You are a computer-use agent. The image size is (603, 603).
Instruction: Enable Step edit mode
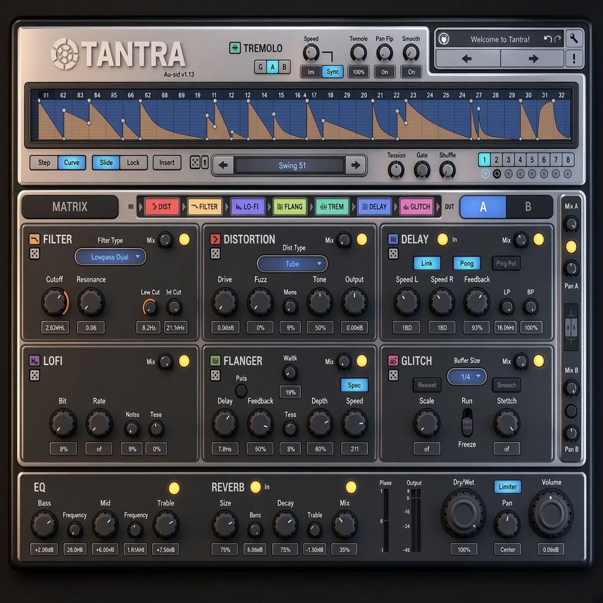[44, 163]
